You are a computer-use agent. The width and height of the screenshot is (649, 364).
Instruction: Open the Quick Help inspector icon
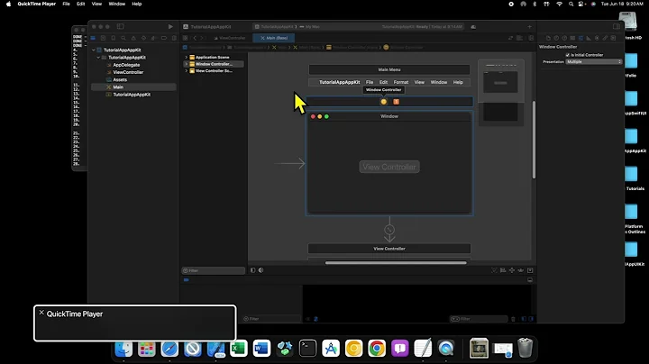click(x=564, y=38)
